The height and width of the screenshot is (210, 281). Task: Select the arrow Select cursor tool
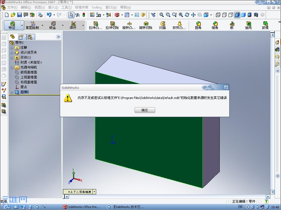click(x=71, y=15)
